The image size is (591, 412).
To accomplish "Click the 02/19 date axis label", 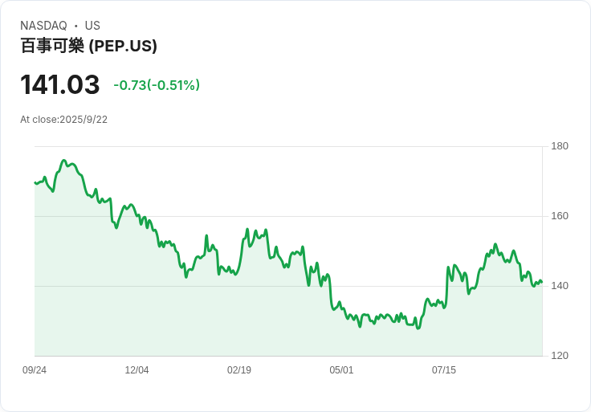I will click(x=239, y=369).
